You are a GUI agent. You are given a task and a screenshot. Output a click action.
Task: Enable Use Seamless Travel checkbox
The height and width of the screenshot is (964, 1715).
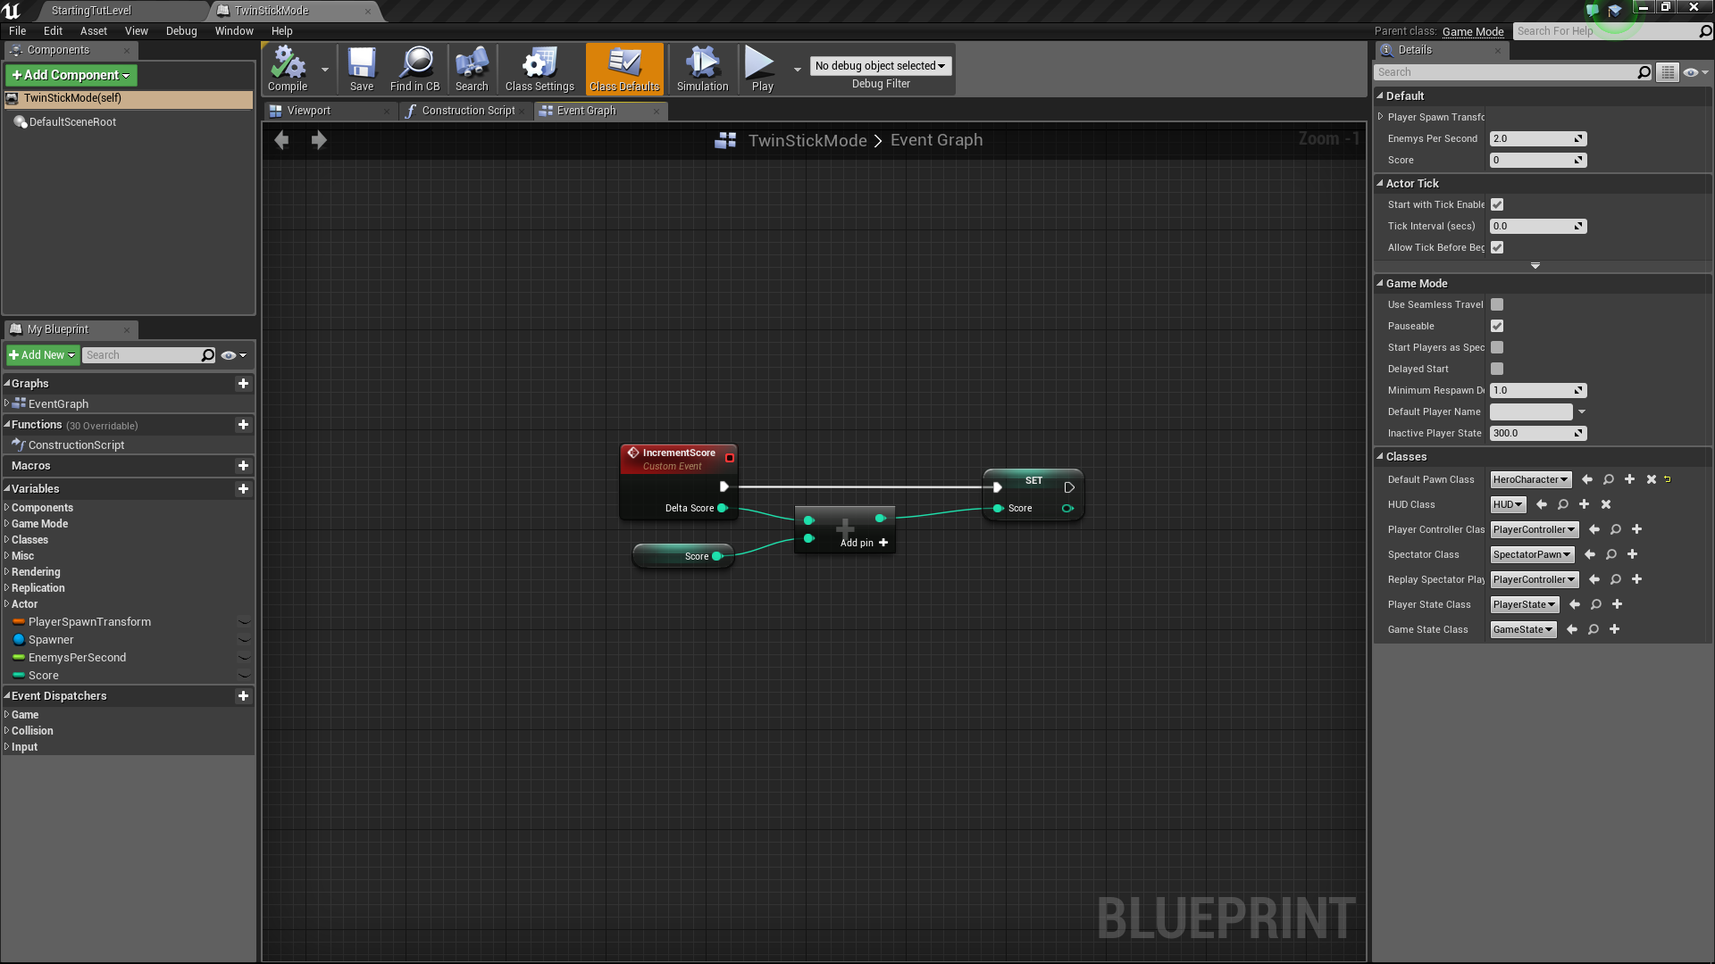click(x=1497, y=304)
